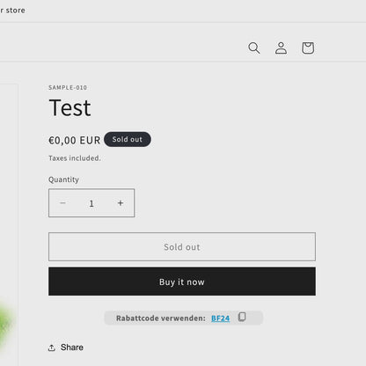Open the account login icon

pyautogui.click(x=281, y=48)
